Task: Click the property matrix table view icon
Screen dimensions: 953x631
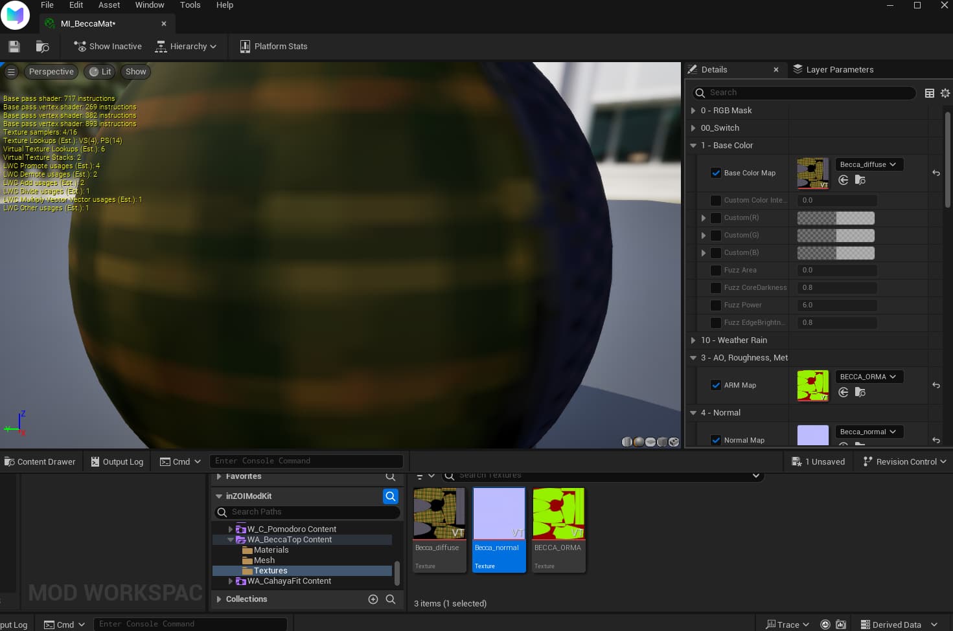Action: click(x=929, y=93)
